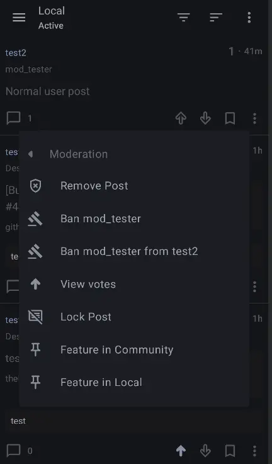
Task: Click the Feature in Community pin icon
Action: 35,349
